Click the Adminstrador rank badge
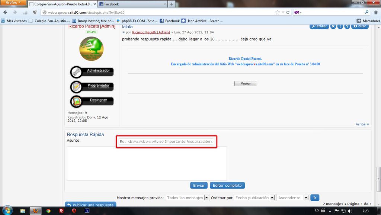This screenshot has height=215, width=381. (92, 72)
